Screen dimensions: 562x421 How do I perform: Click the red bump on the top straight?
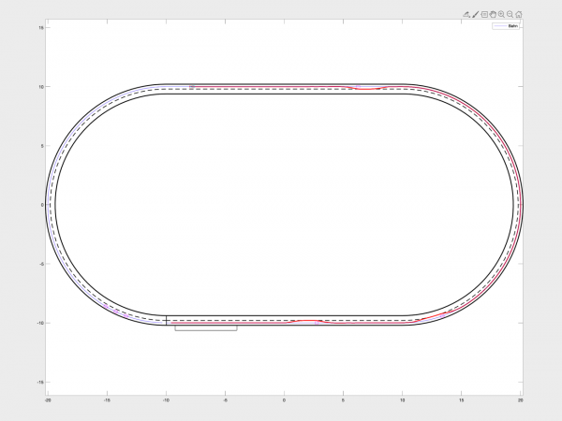[366, 88]
